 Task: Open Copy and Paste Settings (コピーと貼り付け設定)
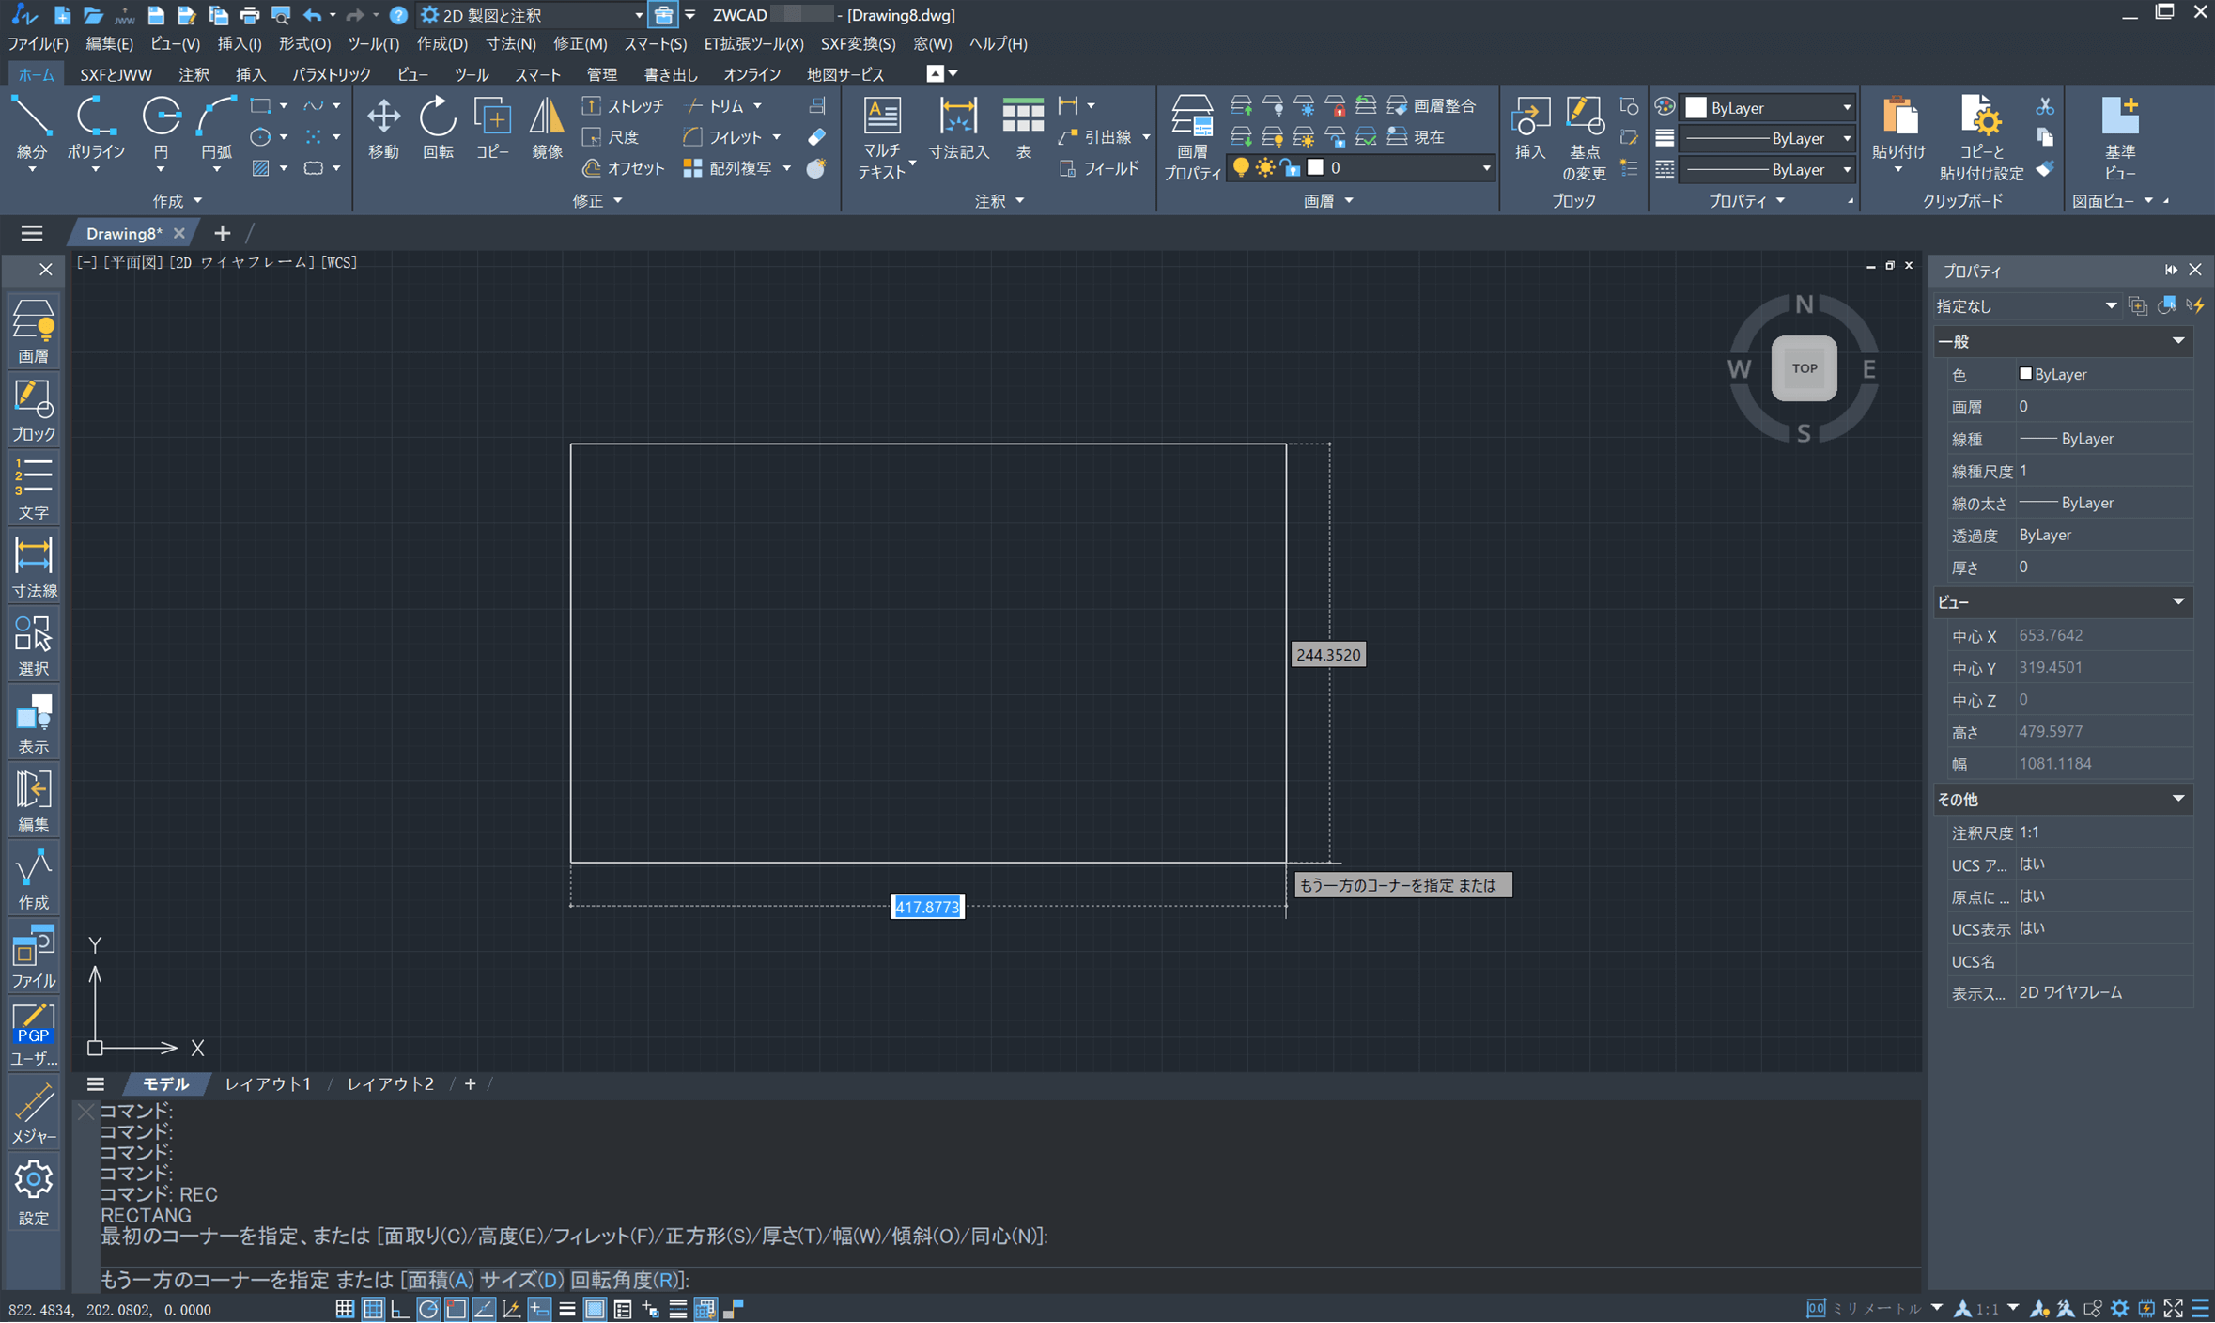pos(1981,137)
